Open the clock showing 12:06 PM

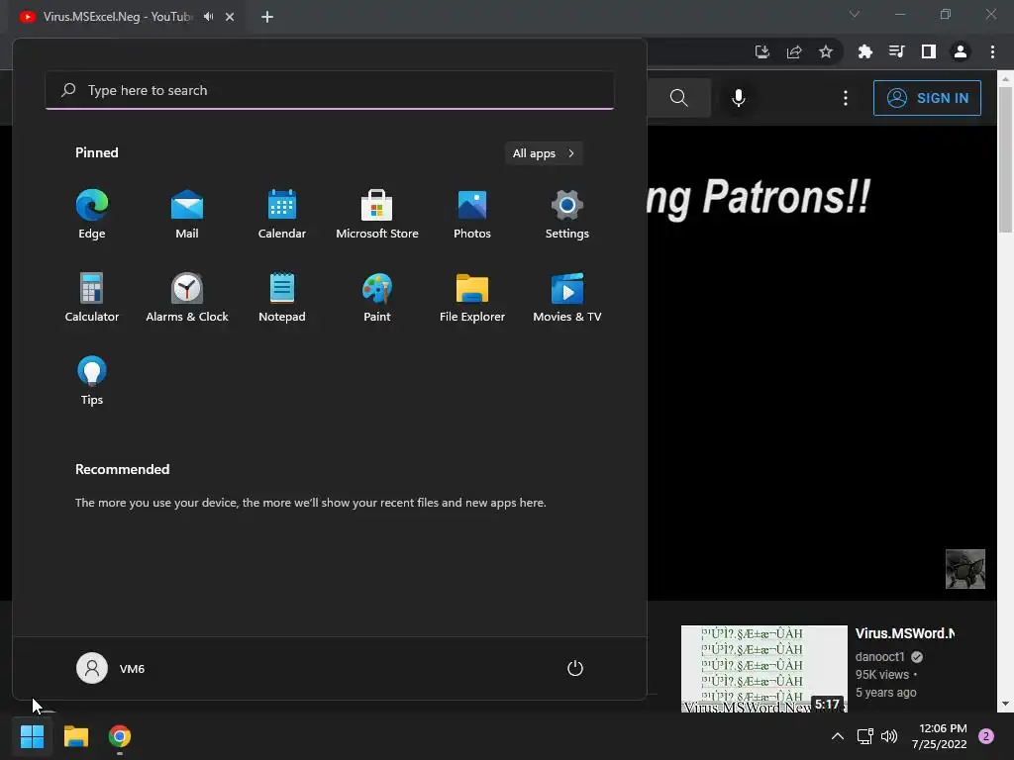point(939,736)
